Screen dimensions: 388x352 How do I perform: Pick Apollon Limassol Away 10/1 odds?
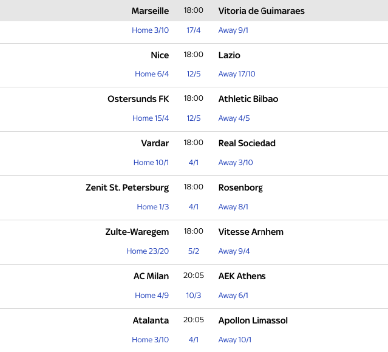point(235,340)
